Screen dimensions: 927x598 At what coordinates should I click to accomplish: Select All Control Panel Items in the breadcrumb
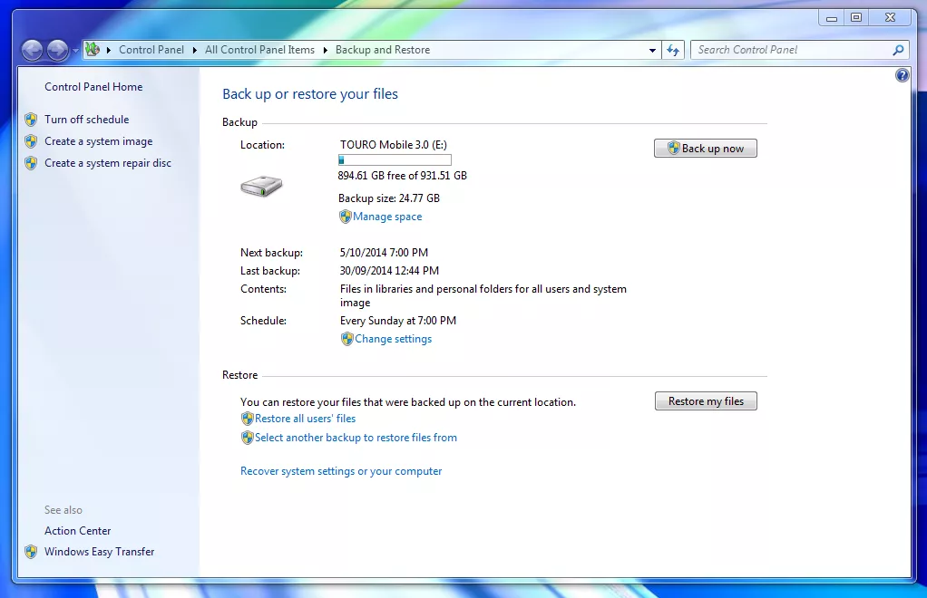(x=259, y=50)
